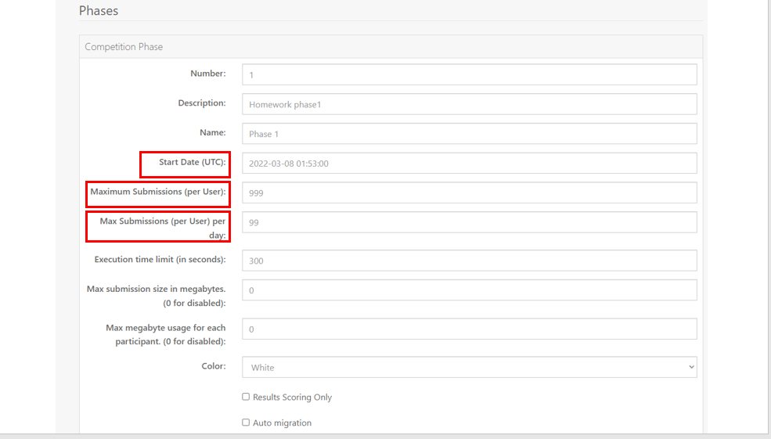Viewport: 771px width, 439px height.
Task: Click the Name field containing Phase 1
Action: tap(470, 134)
